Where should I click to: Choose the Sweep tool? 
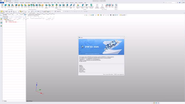pos(16,6)
